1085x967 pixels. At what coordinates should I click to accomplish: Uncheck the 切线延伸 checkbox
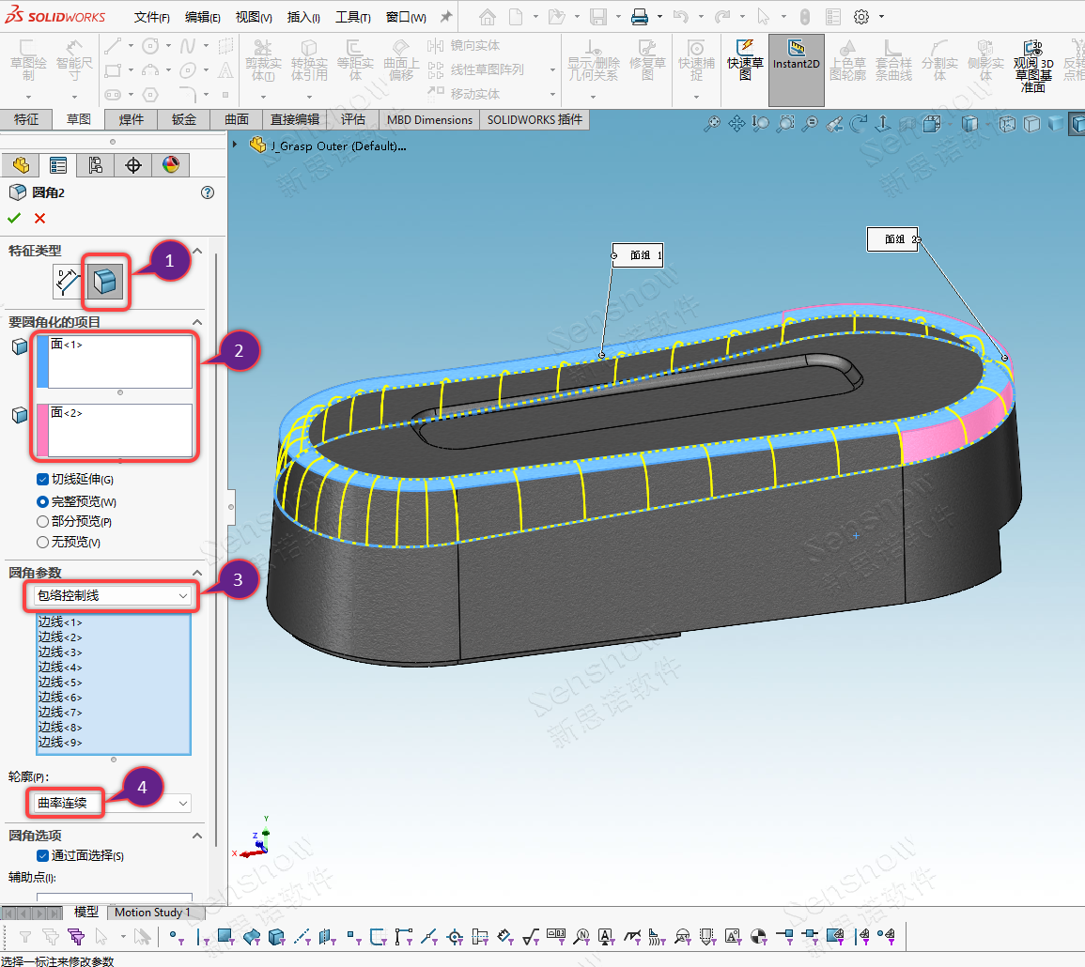point(42,480)
